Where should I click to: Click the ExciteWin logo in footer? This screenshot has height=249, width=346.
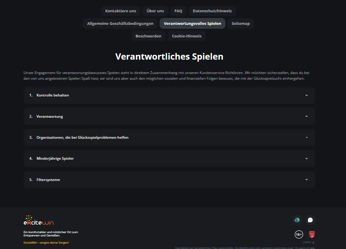point(39,220)
